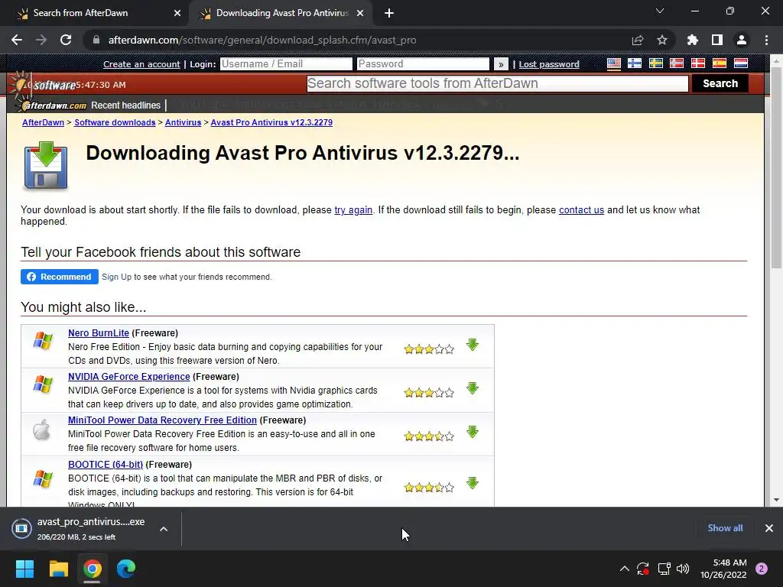
Task: Submit login with the » button
Action: (501, 64)
